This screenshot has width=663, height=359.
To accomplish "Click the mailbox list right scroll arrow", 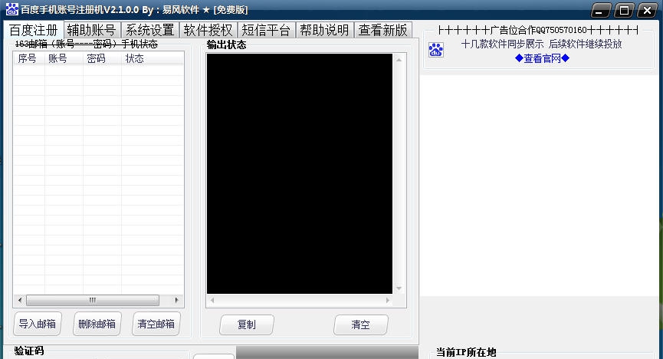I will [177, 300].
